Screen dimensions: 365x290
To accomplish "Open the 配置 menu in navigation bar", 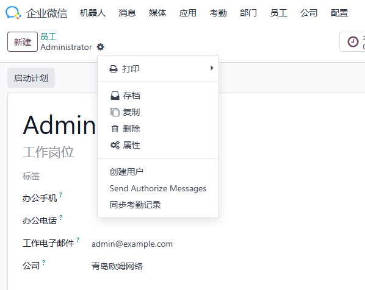I will [x=339, y=13].
